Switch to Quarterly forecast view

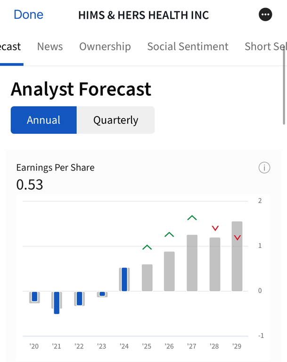(115, 120)
